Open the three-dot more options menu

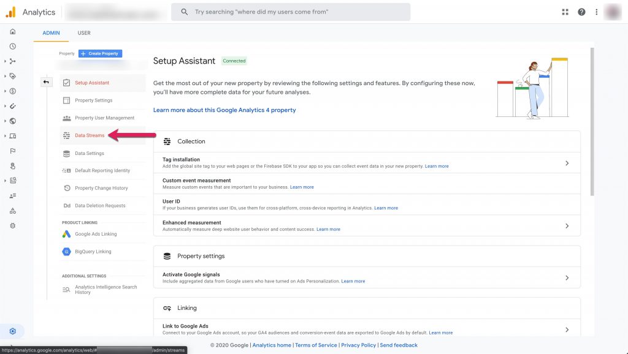pos(596,12)
